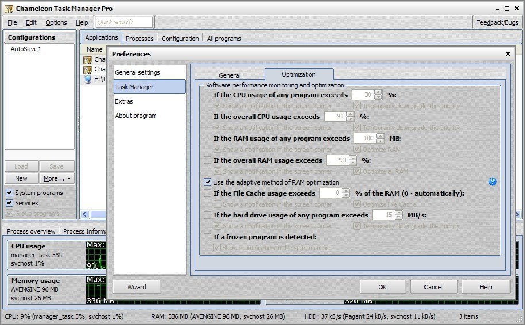
Task: Toggle System programs checkbox
Action: pos(9,193)
